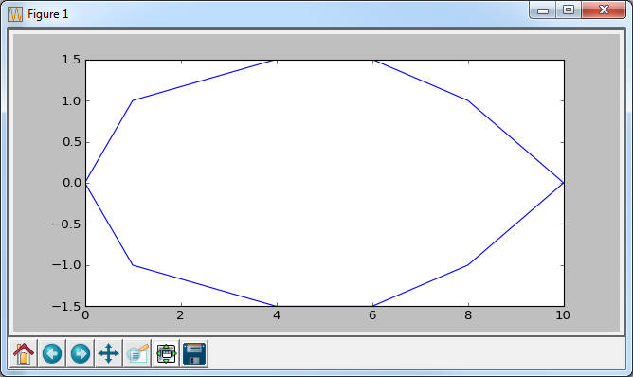Go back to previous view arrow
This screenshot has width=633, height=377.
52,353
